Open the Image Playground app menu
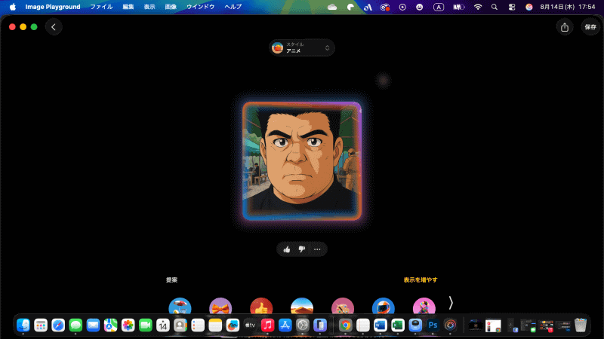The height and width of the screenshot is (339, 604). pyautogui.click(x=53, y=7)
